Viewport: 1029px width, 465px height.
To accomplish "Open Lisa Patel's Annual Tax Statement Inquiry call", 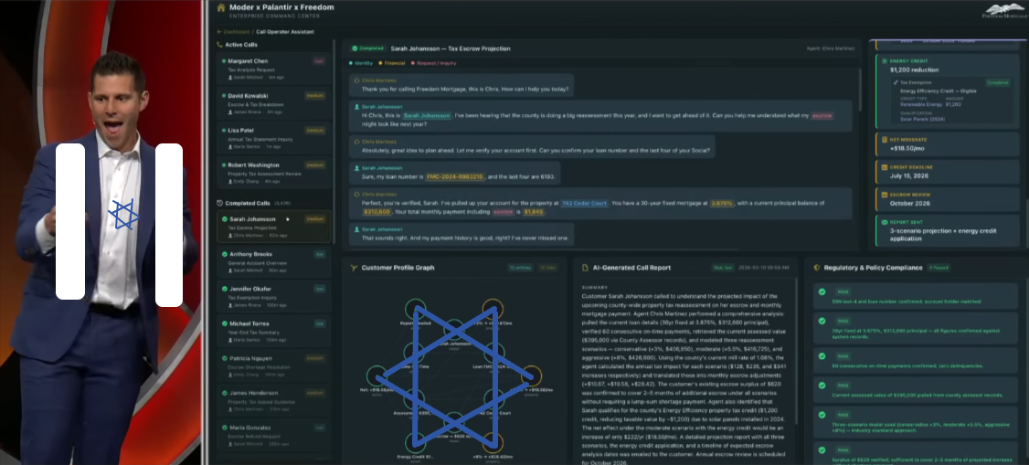I will coord(273,137).
